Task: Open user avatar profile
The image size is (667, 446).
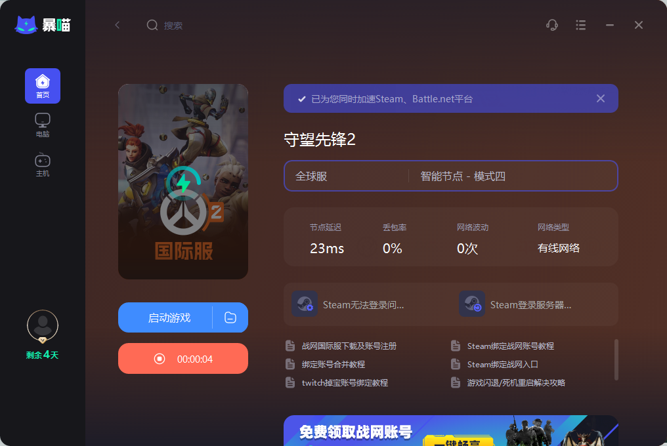Action: (x=43, y=326)
